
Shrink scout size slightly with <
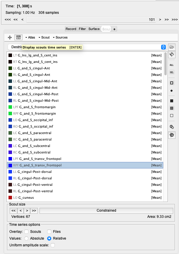click(x=21, y=211)
